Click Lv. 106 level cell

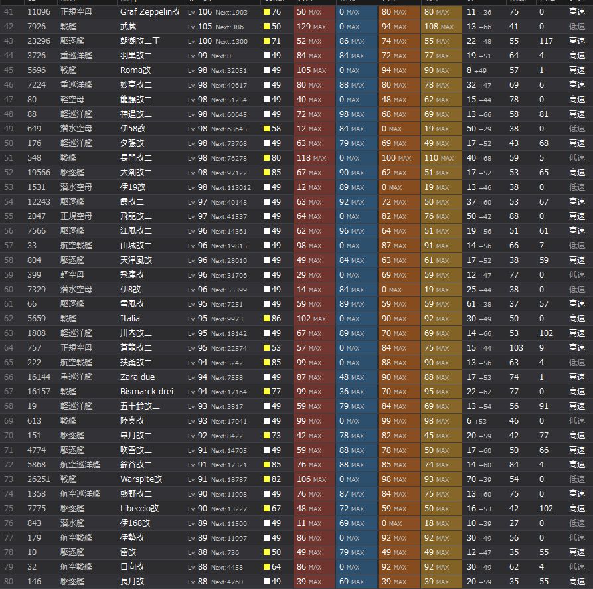coord(200,12)
